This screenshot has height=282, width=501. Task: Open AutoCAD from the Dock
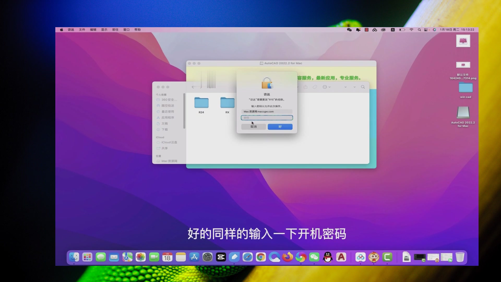tap(341, 257)
